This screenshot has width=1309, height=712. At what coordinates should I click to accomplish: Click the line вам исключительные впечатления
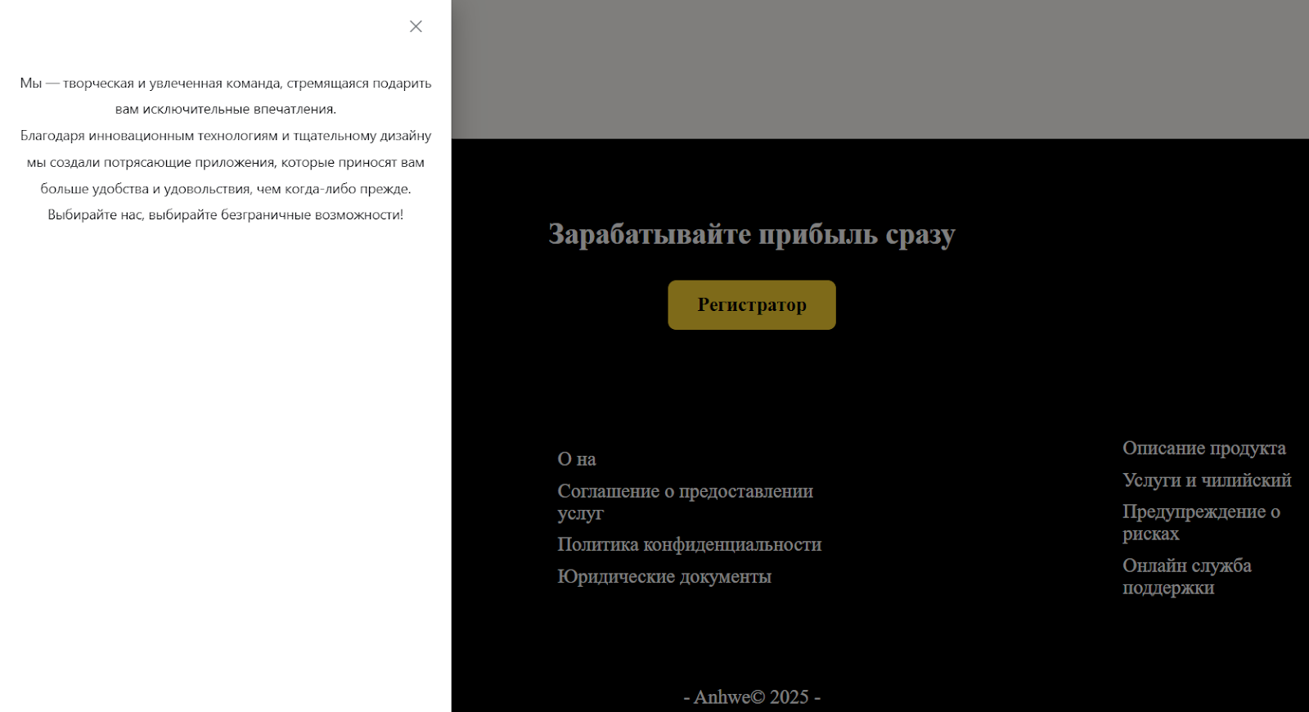[x=226, y=110]
